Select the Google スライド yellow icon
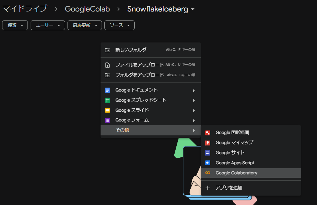317x205 pixels. click(108, 110)
